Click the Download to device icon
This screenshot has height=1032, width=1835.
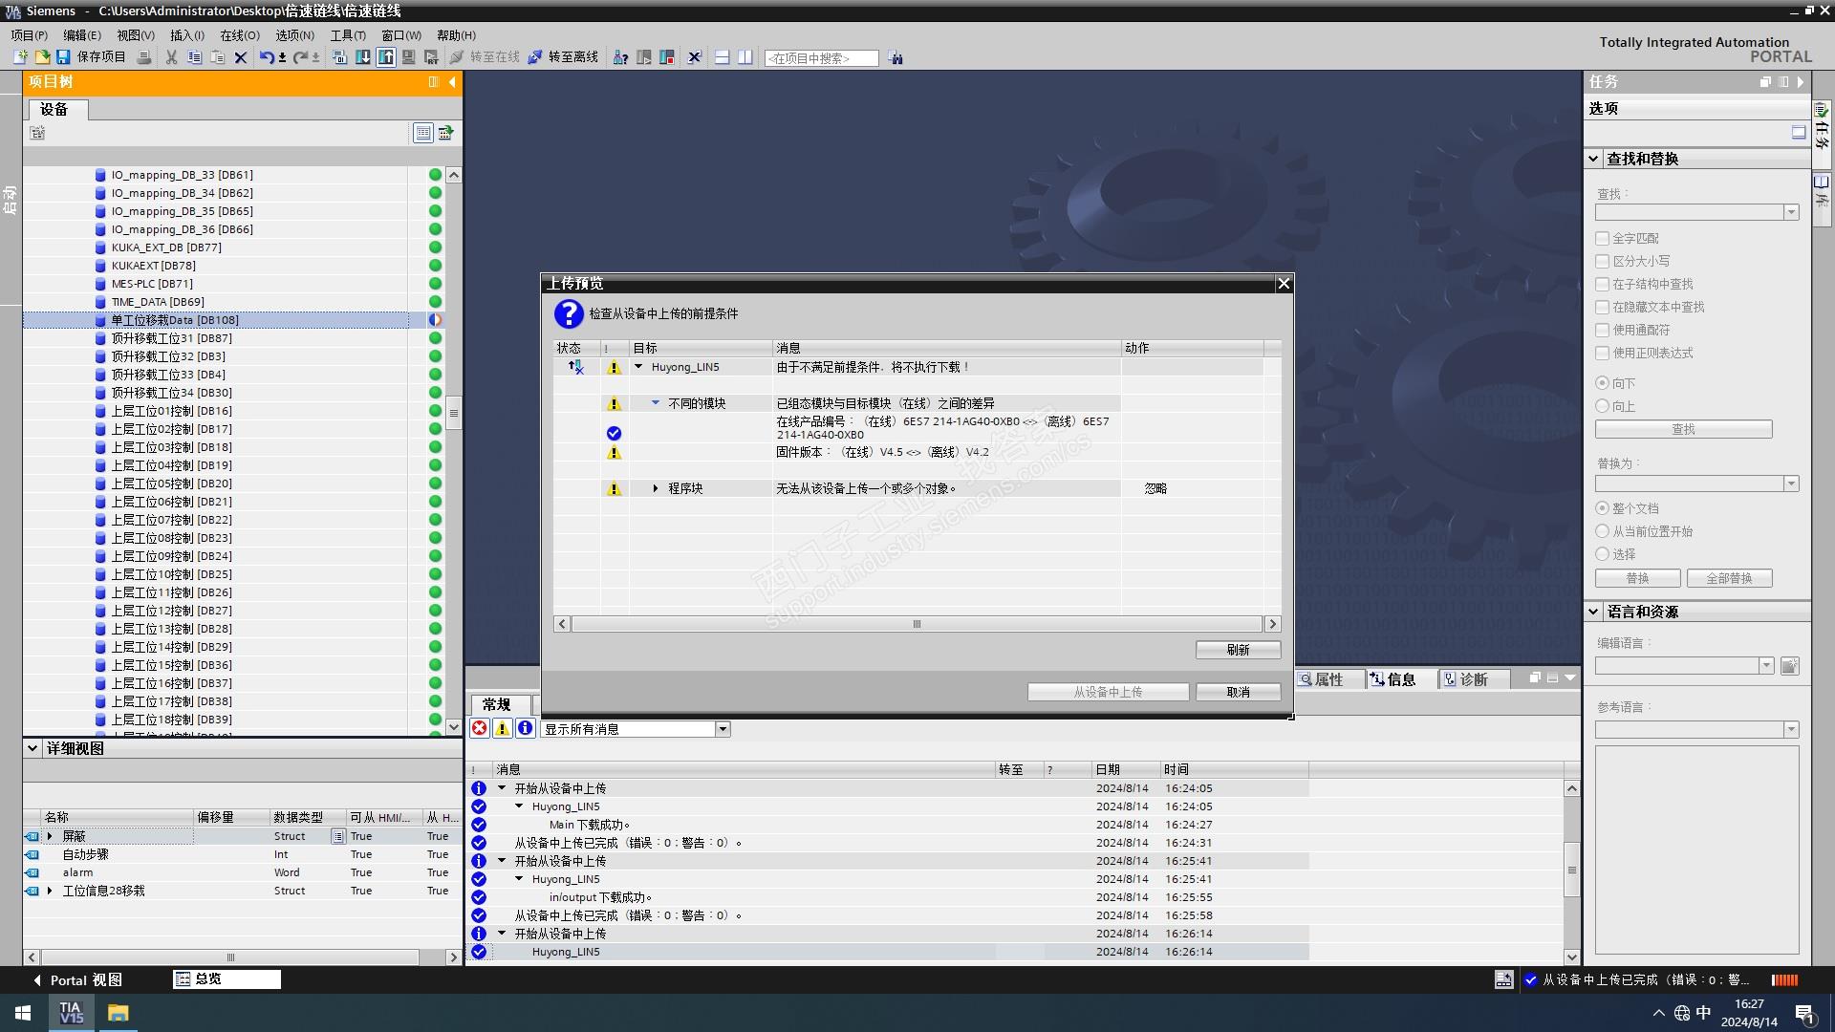(363, 57)
